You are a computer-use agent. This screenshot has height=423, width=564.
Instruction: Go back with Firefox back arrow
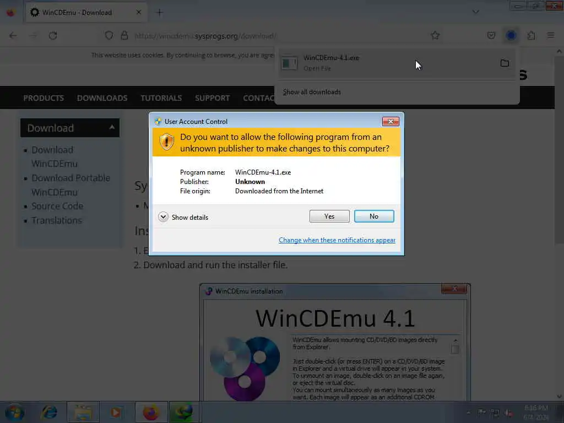13,36
